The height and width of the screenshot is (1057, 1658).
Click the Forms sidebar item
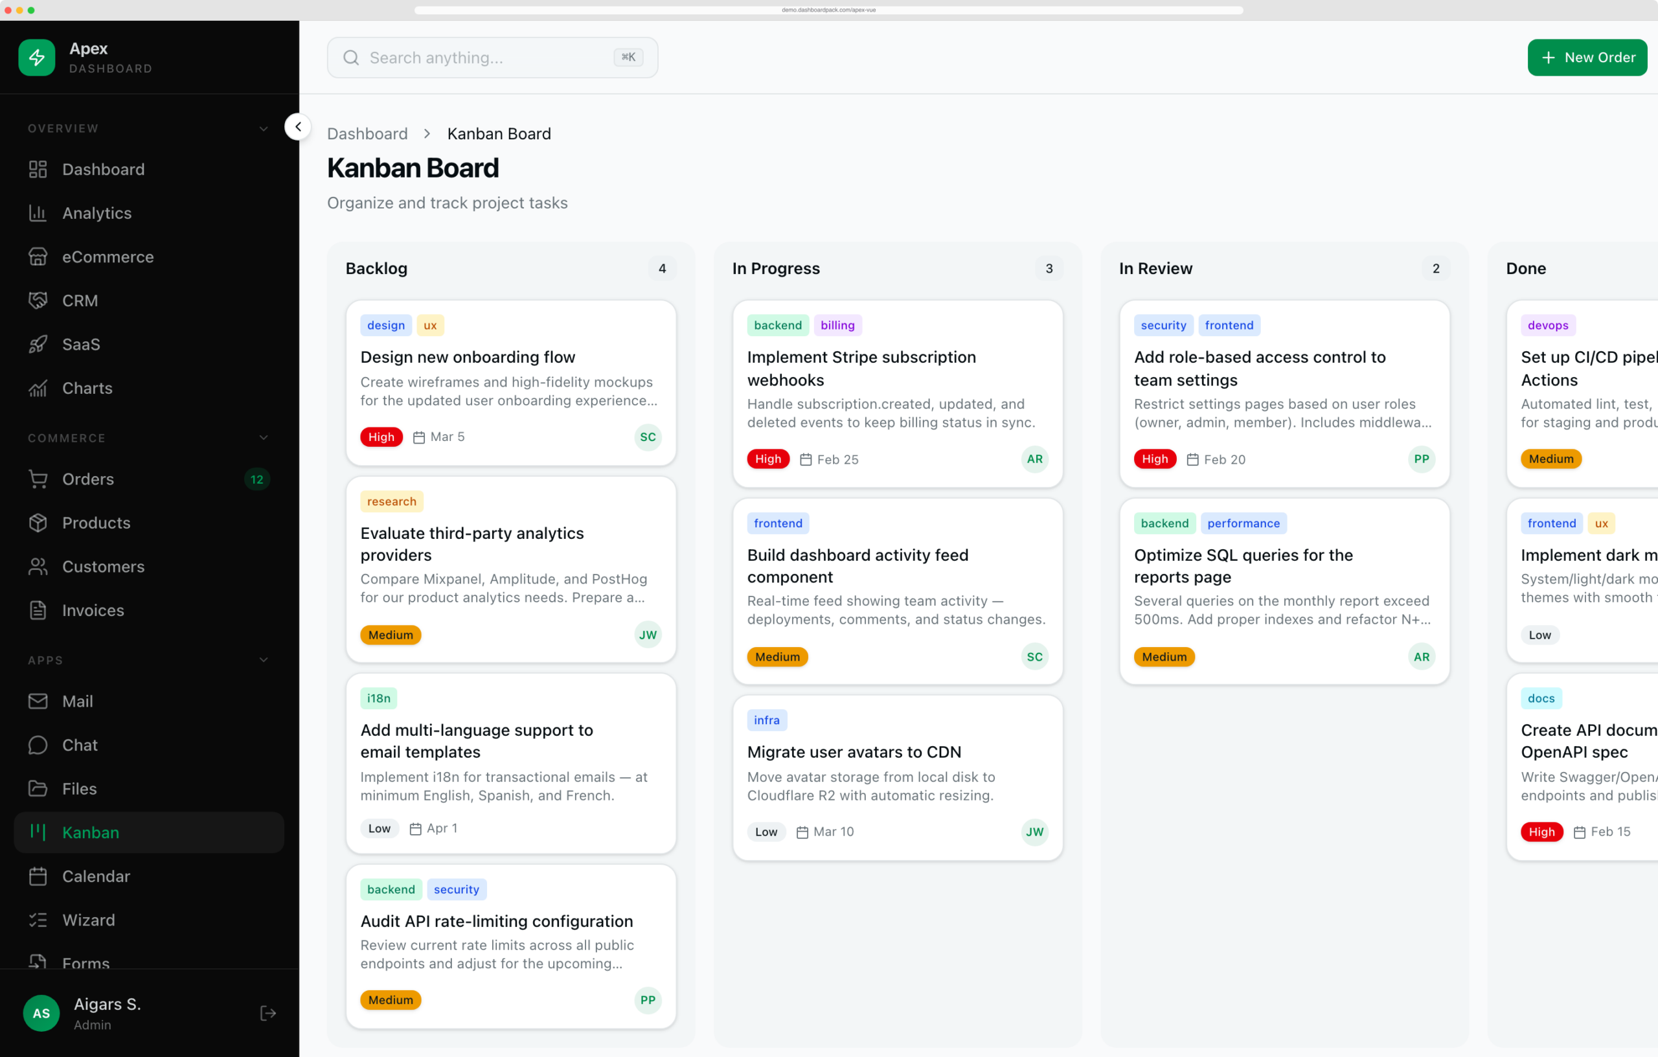[x=149, y=962]
